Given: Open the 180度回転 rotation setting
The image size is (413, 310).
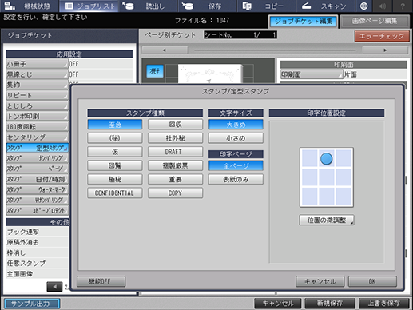Looking at the screenshot, I should (37, 127).
